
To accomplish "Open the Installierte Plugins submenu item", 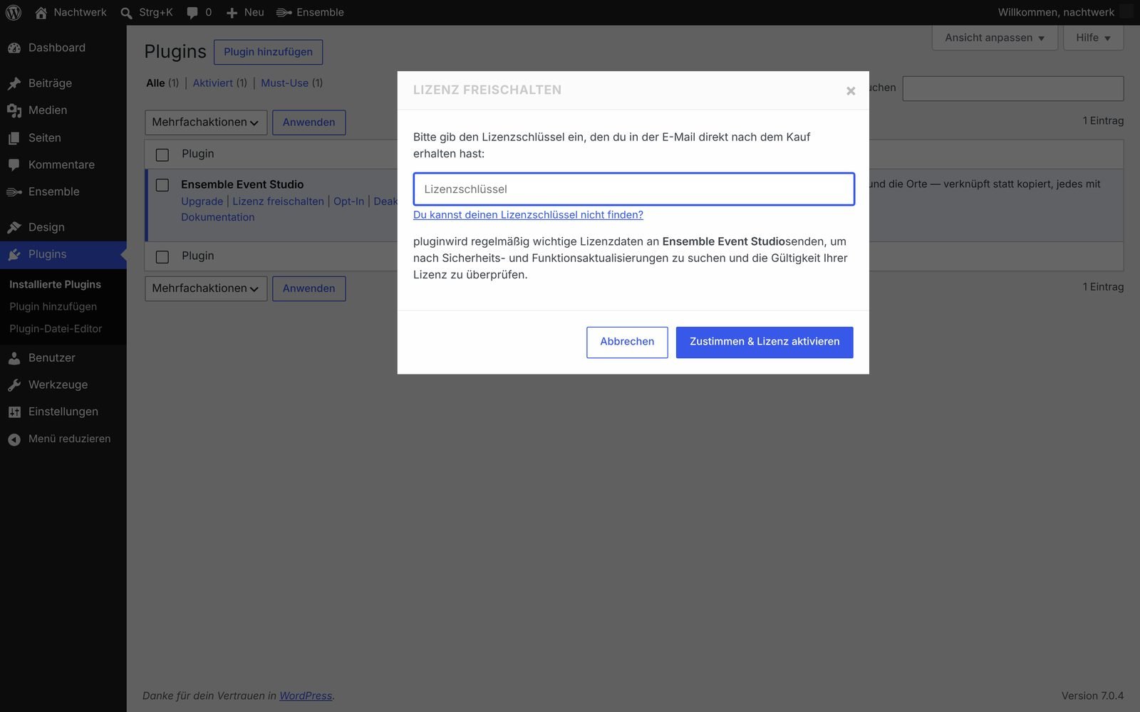I will [55, 284].
